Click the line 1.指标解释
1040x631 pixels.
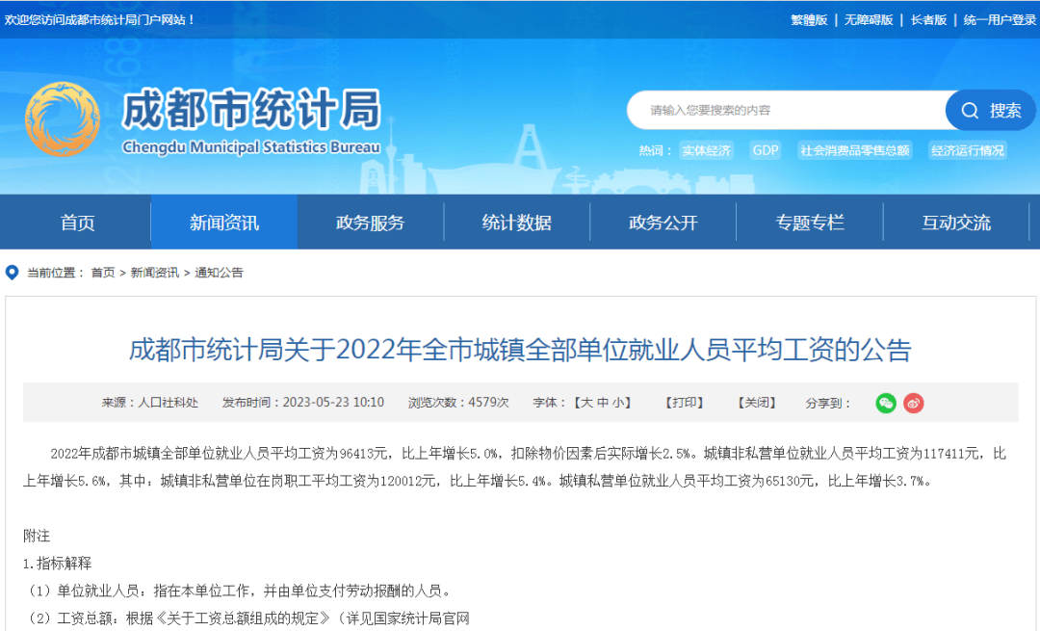57,564
